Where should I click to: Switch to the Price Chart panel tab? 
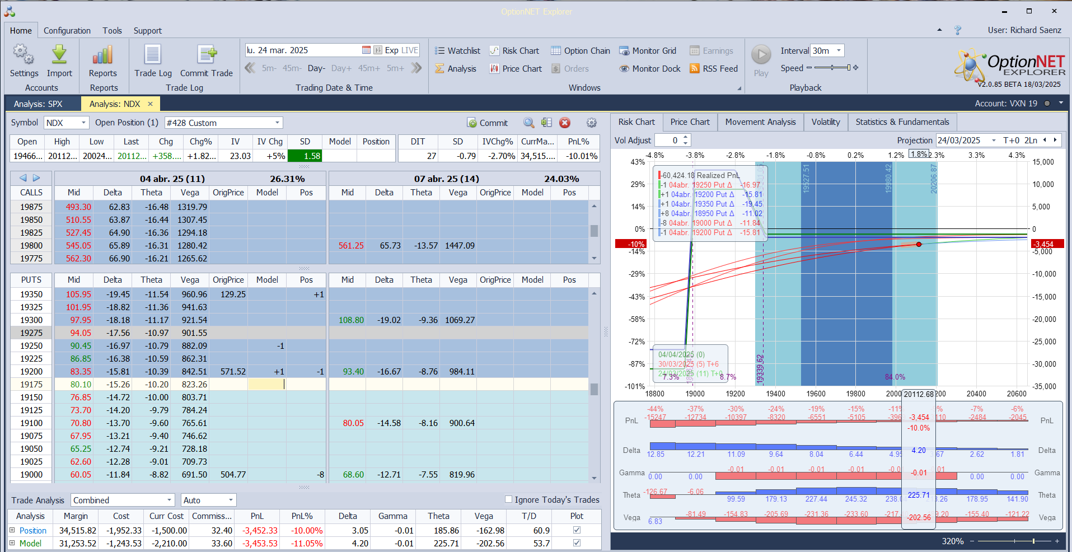(x=690, y=121)
